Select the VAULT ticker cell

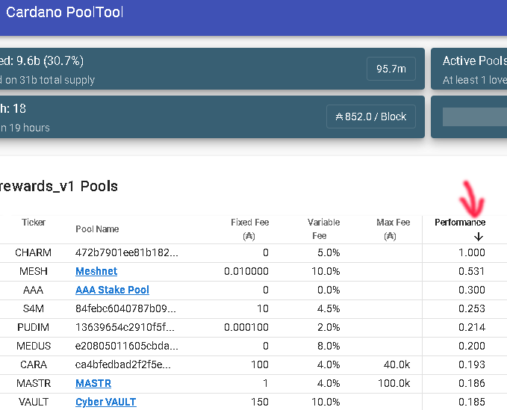click(34, 402)
